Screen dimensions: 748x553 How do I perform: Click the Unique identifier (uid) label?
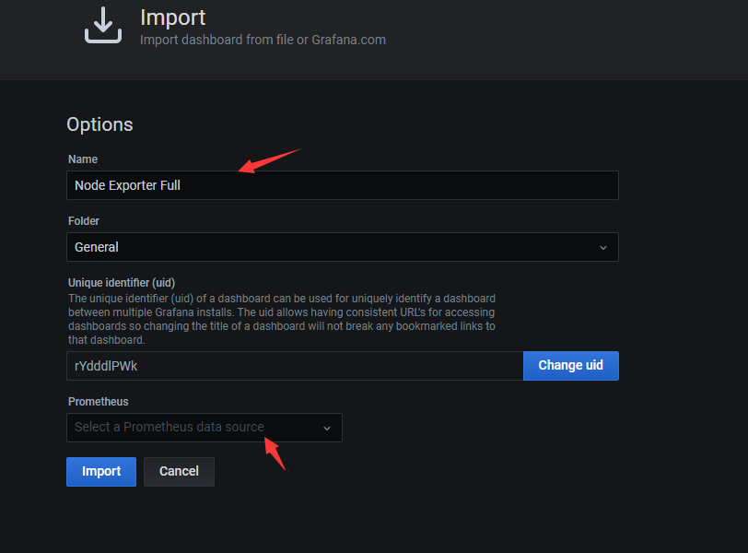tap(122, 283)
